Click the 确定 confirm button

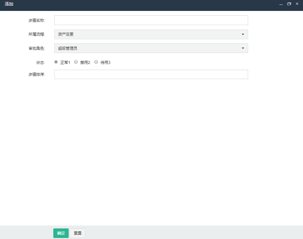[x=61, y=233]
